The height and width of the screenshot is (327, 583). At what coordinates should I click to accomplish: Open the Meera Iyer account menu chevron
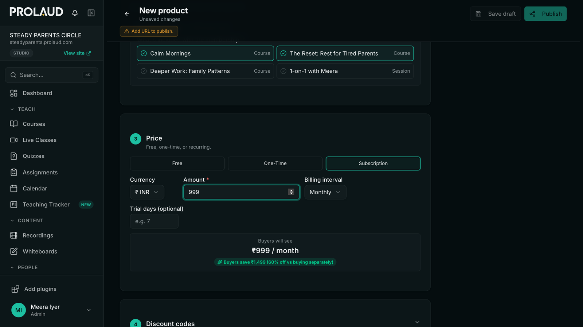(89, 310)
